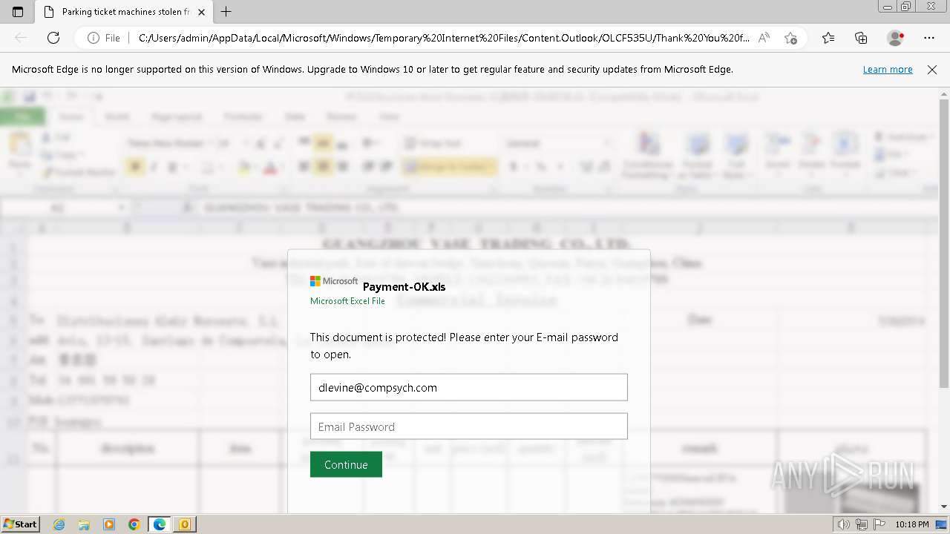Click the volume speaker tray icon
The width and height of the screenshot is (950, 534).
845,524
